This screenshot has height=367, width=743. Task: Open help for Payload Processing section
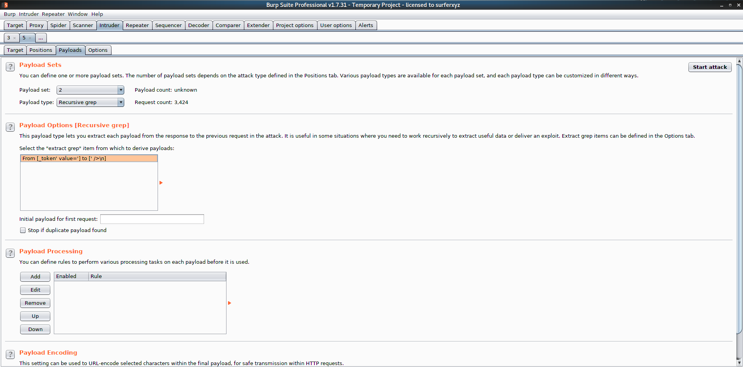pos(10,253)
